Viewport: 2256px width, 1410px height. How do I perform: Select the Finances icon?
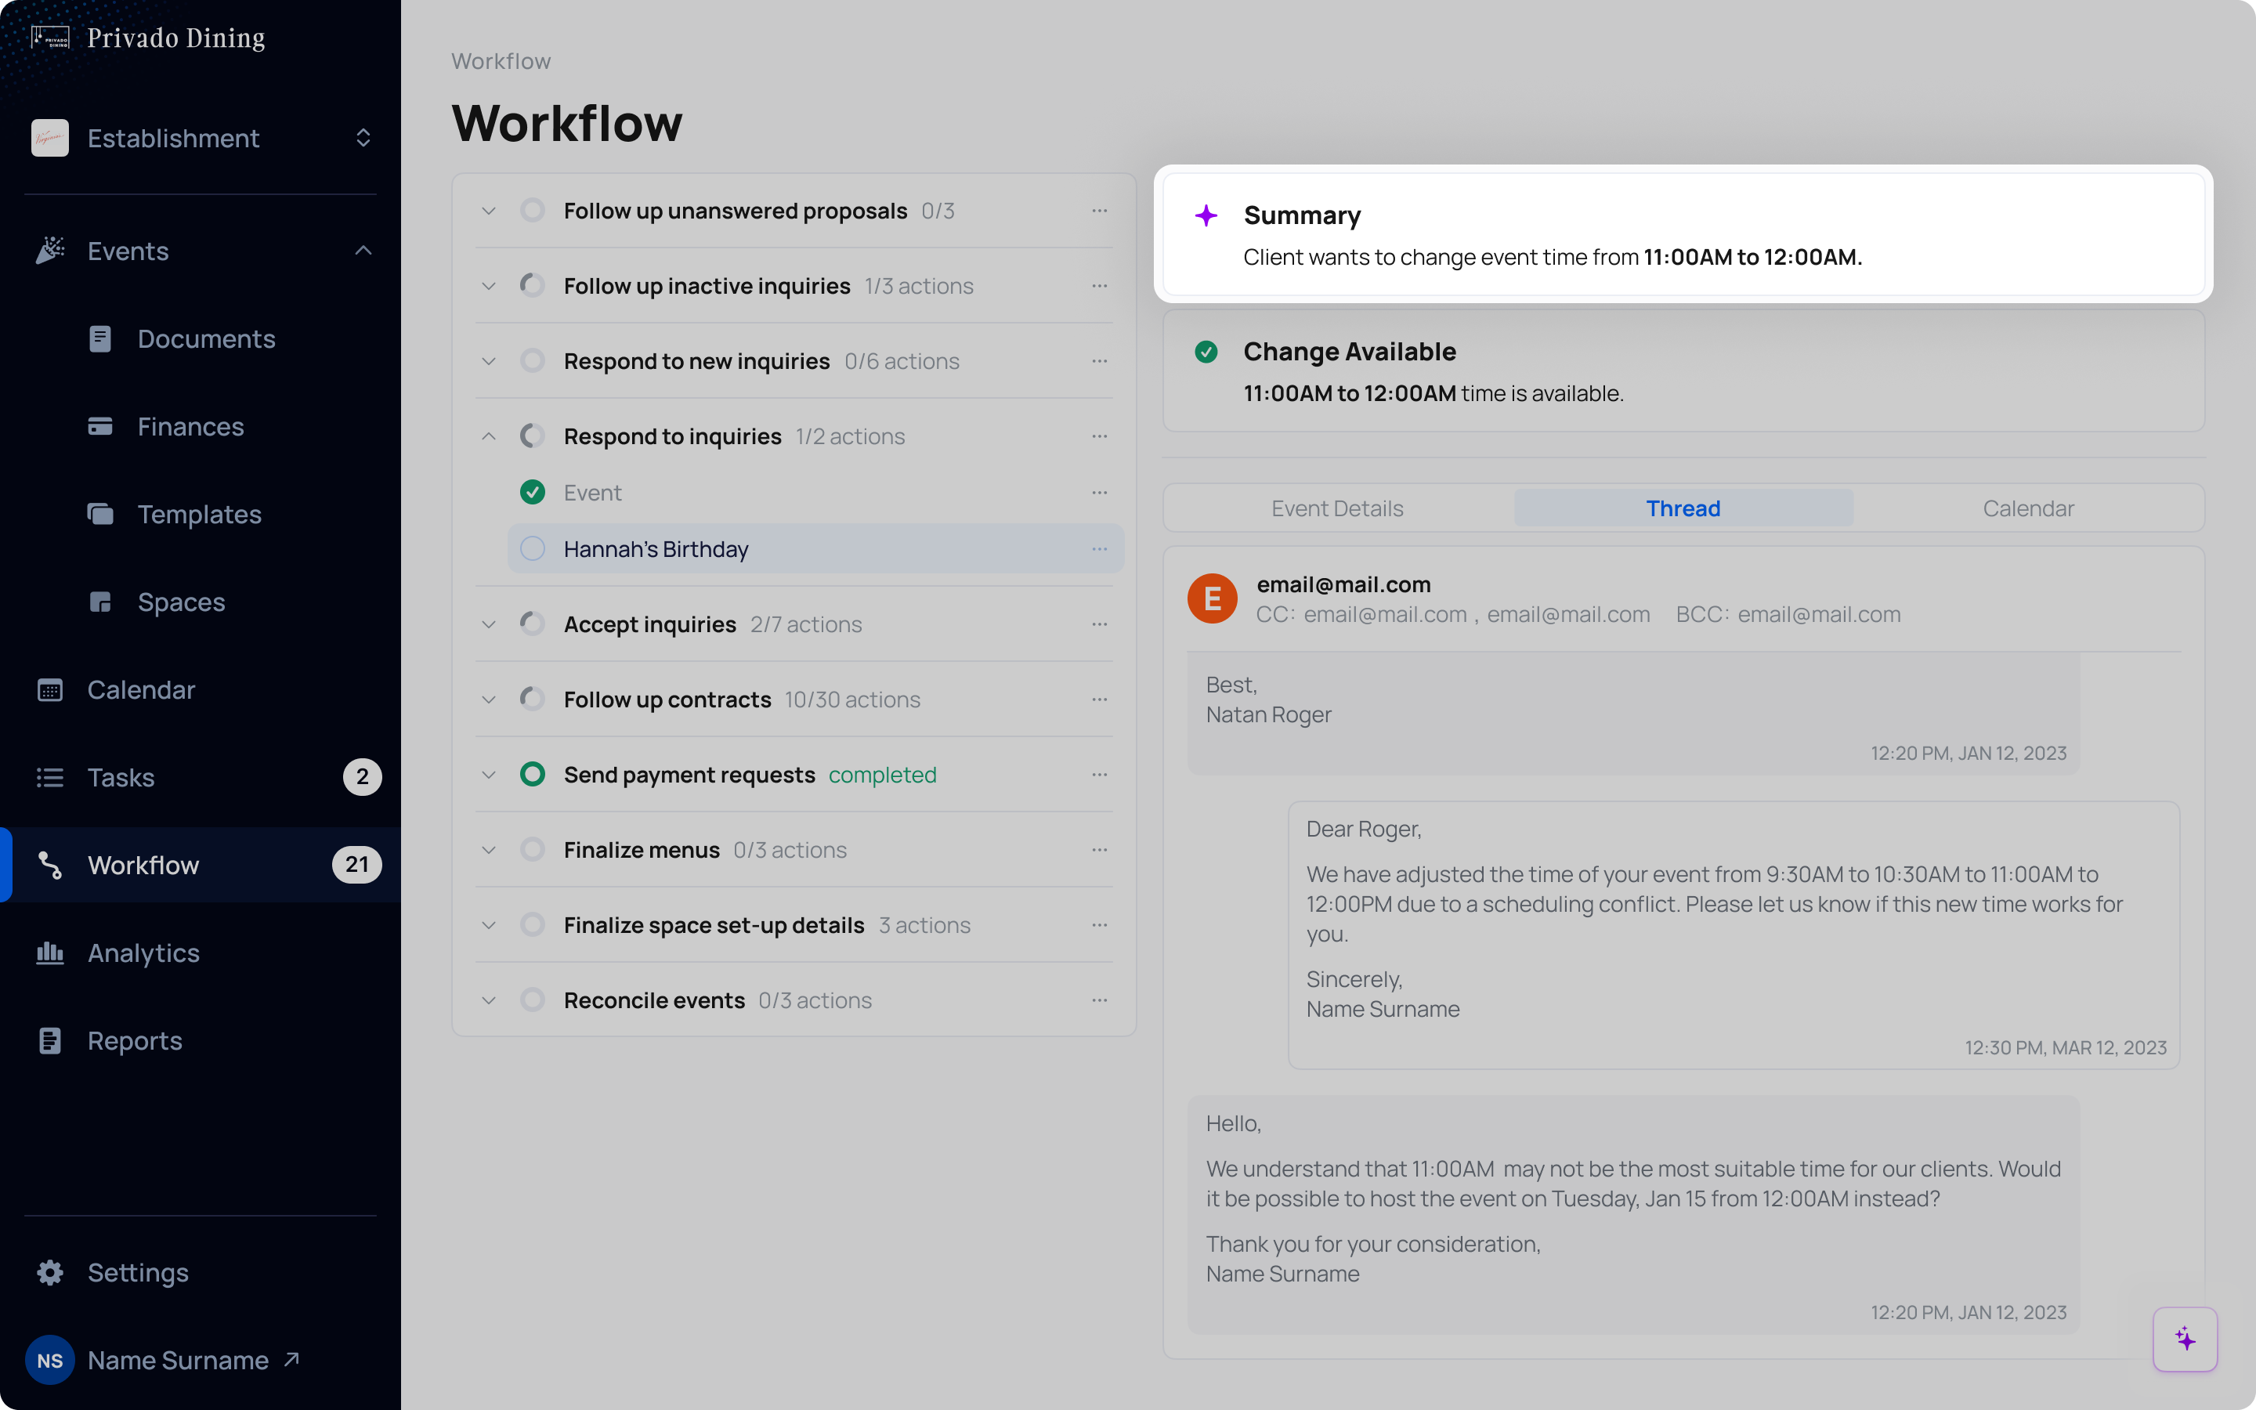(101, 426)
